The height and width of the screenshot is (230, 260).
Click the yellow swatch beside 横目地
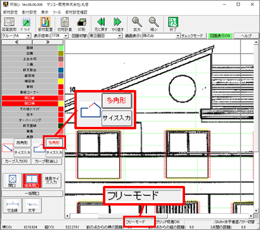[x=61, y=81]
